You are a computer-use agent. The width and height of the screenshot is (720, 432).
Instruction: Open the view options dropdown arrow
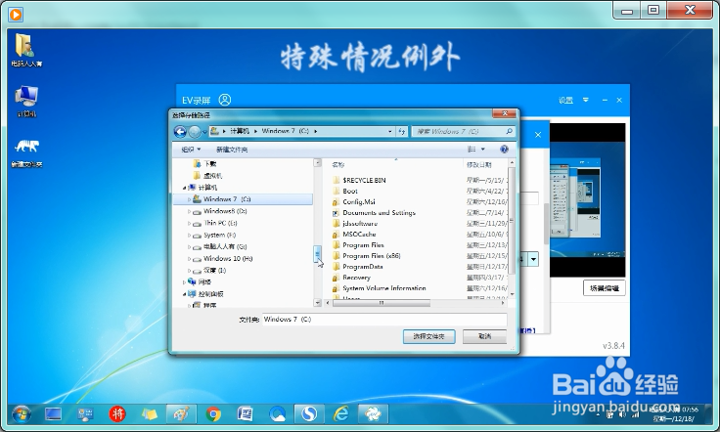[482, 149]
